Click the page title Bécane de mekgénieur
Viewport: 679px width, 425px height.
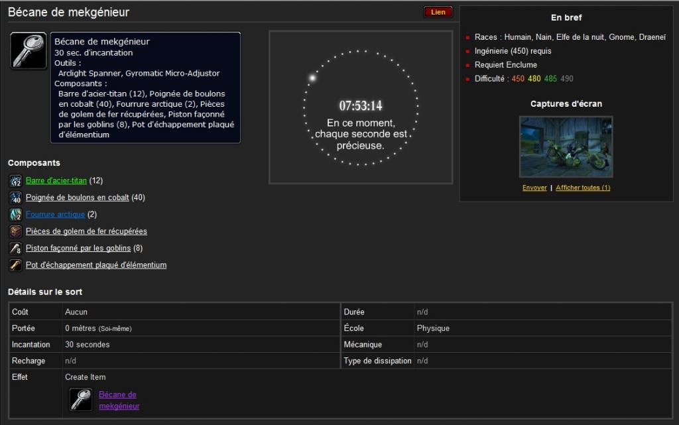pyautogui.click(x=68, y=12)
